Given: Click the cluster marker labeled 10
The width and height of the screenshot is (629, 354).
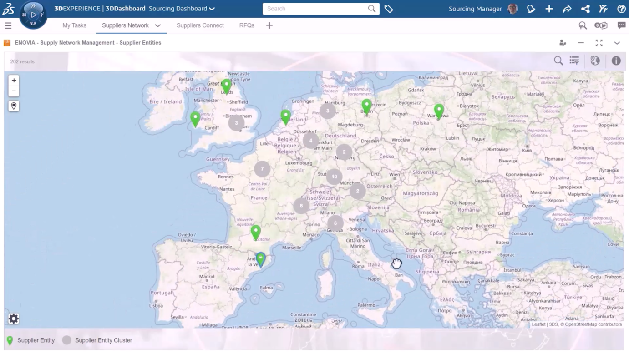Looking at the screenshot, I should 334,177.
